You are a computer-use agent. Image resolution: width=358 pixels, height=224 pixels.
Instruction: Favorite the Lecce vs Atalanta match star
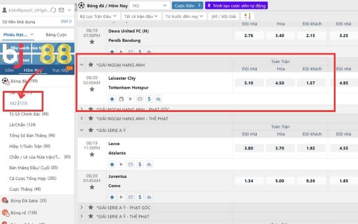click(x=92, y=155)
